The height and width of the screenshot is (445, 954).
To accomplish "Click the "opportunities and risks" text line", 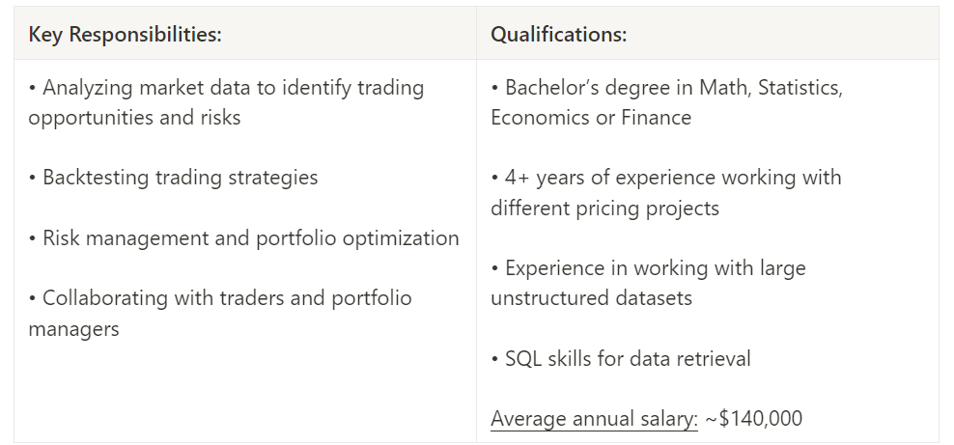I will [x=134, y=118].
